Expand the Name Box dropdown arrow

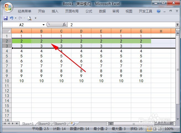pos(43,25)
